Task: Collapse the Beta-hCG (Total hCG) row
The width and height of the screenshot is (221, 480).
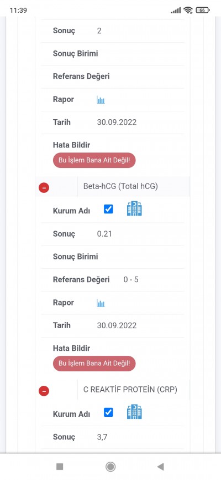Action: point(44,188)
